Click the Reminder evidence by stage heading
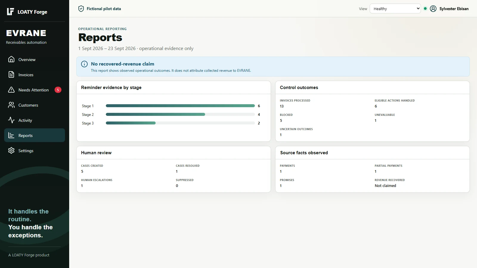 (111, 87)
